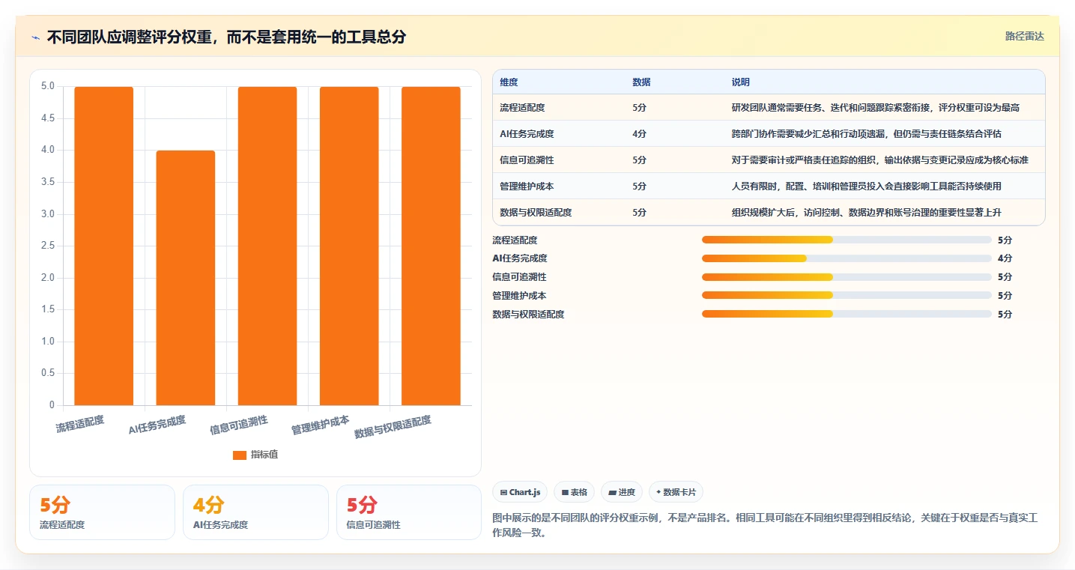
Task: Select the 数据卡片 tag chip
Action: 676,492
